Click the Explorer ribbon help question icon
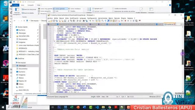 [170, 5]
